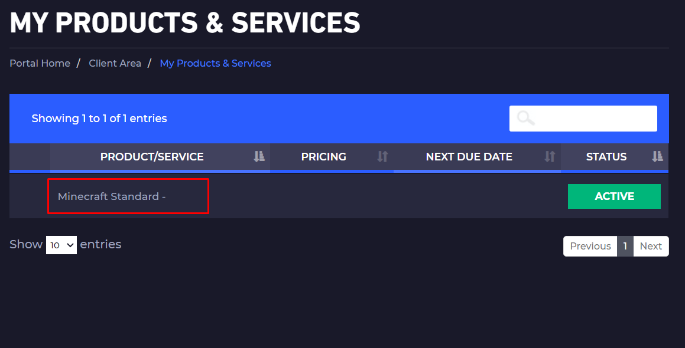The height and width of the screenshot is (348, 685).
Task: Click the Status column header label
Action: click(x=606, y=157)
